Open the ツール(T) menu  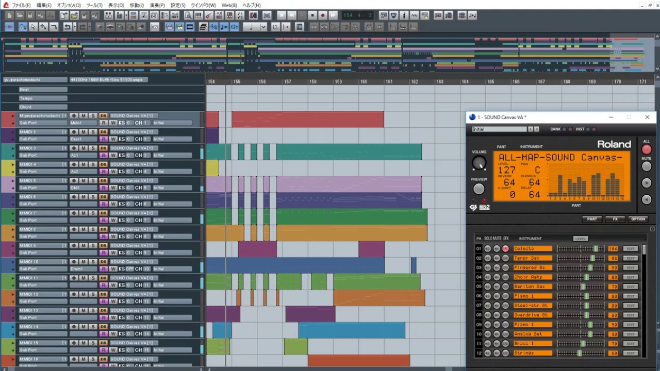click(94, 5)
